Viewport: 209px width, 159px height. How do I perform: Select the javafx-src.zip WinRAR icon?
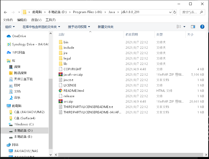coord(61,74)
